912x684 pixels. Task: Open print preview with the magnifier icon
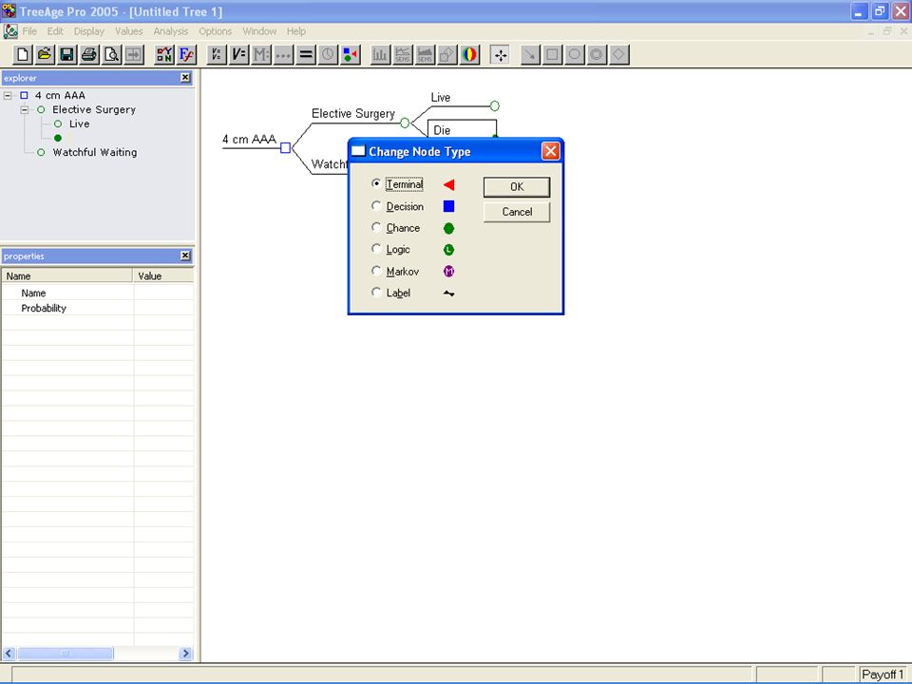pyautogui.click(x=111, y=55)
